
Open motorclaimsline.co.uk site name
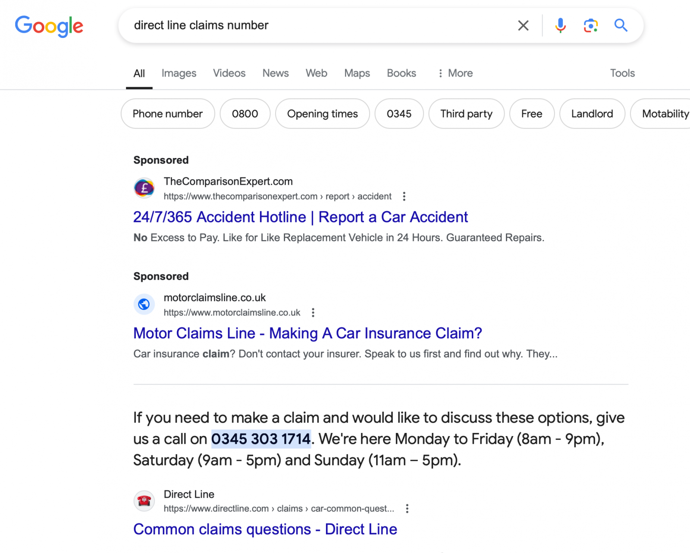point(215,297)
